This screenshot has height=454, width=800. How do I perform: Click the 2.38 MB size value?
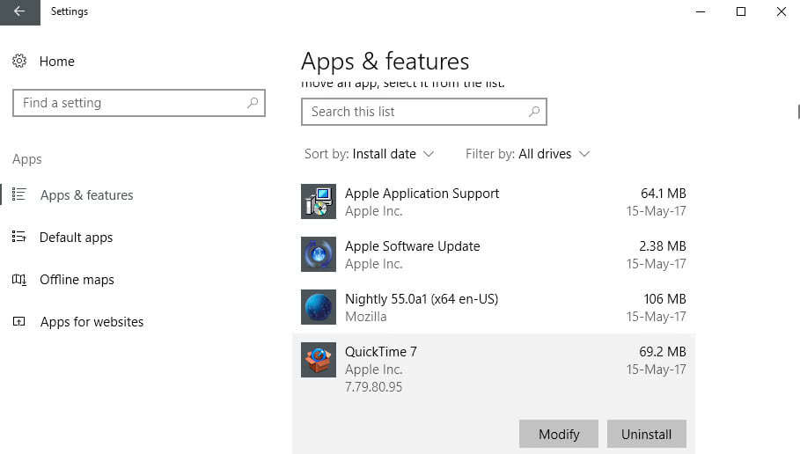662,245
